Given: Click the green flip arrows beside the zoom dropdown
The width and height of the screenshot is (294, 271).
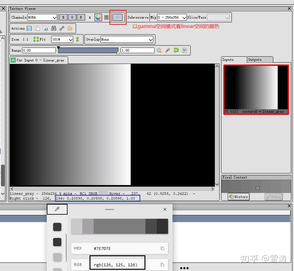Looking at the screenshot, I should [x=78, y=40].
